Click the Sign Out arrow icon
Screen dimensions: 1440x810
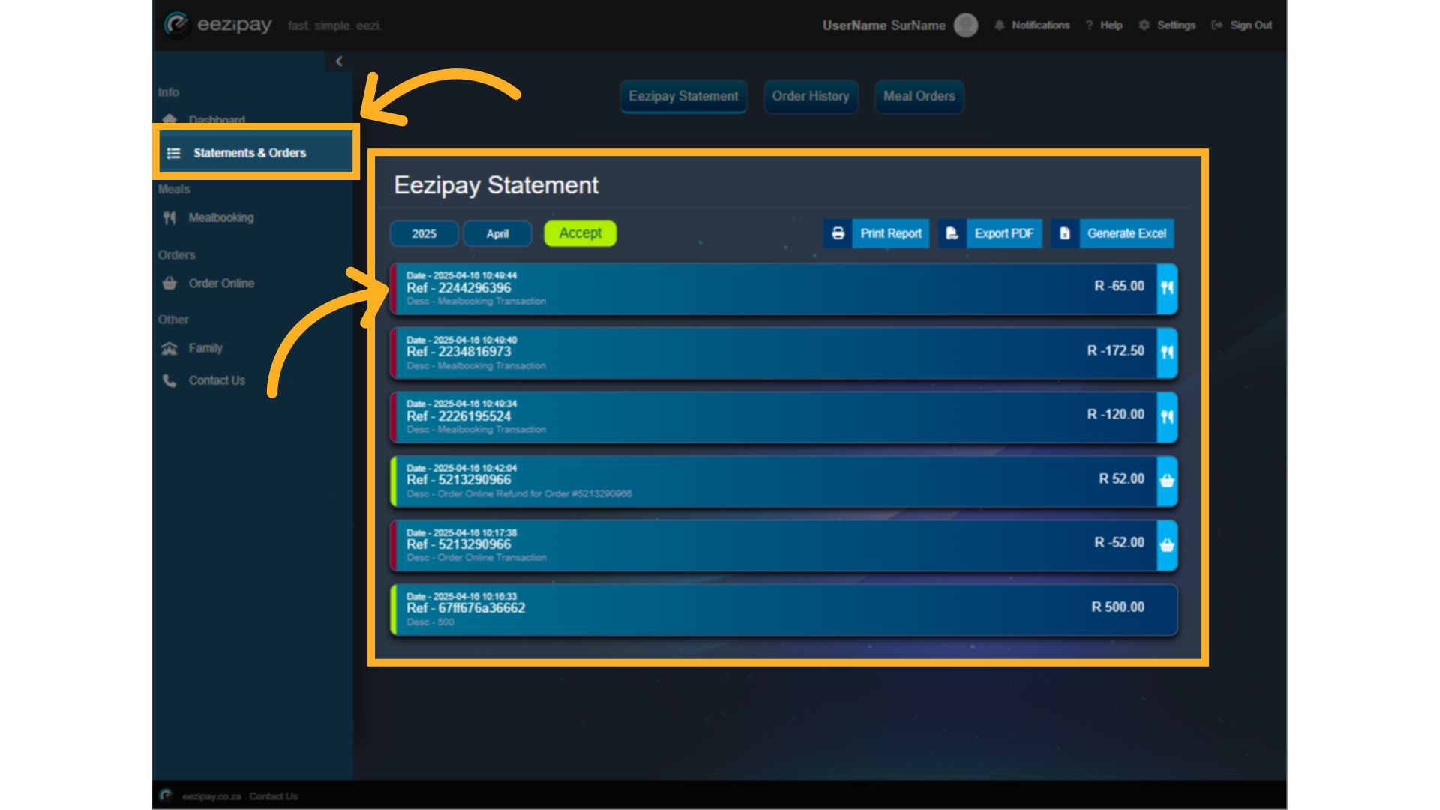[x=1216, y=25]
